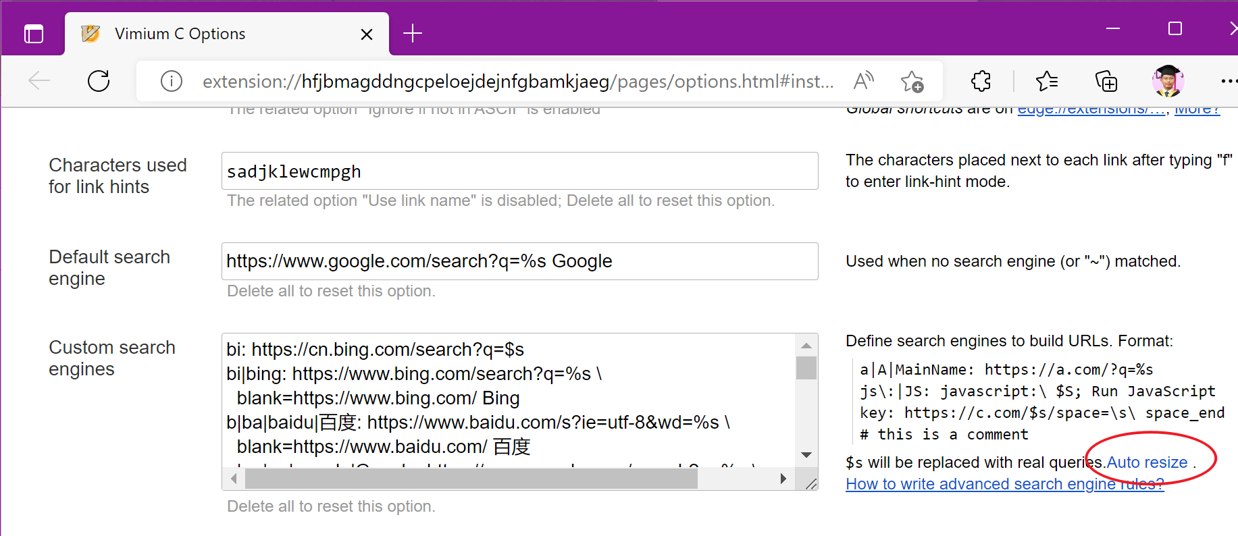Click the textarea scroll right arrow
Viewport: 1238px width, 536px height.
[x=783, y=479]
